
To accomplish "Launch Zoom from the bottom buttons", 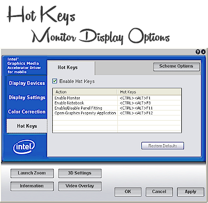I will 32,173.
